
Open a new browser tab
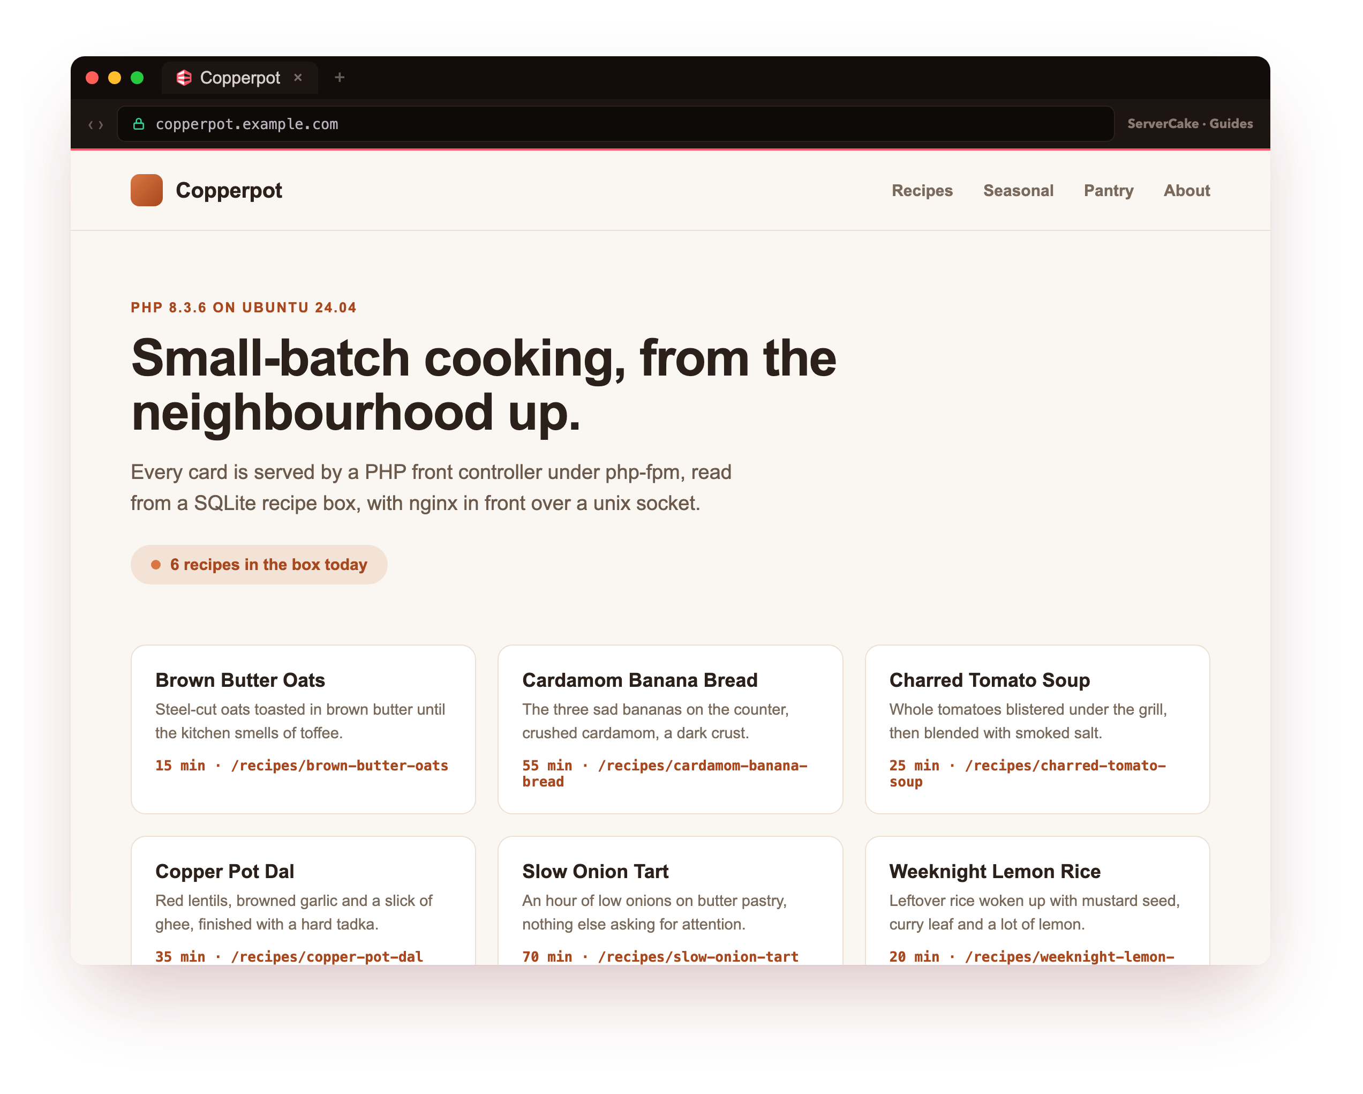pyautogui.click(x=340, y=77)
